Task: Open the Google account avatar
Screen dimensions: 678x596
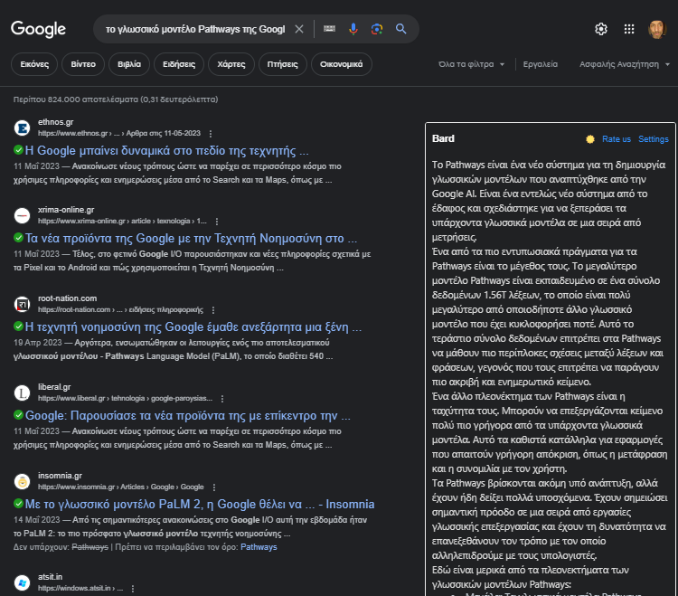Action: coord(657,29)
